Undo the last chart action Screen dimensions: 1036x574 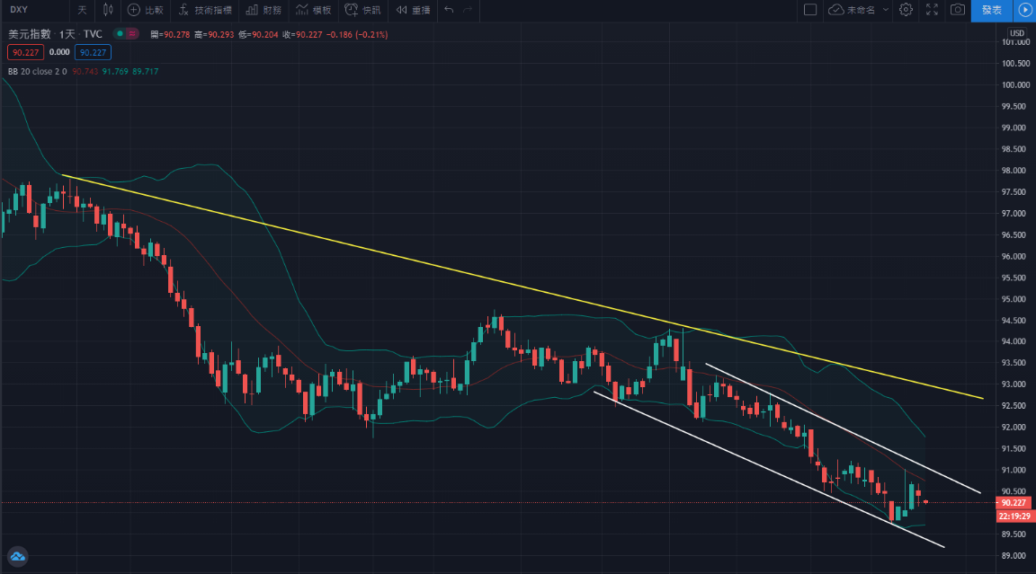pos(449,10)
